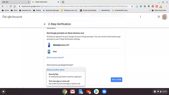The height and width of the screenshot is (95, 169).
Task: Select the iPad device row text
Action: [55, 52]
